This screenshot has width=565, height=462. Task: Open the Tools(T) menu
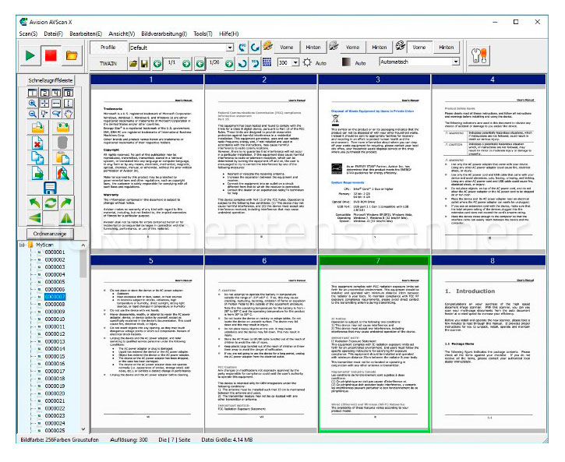tap(203, 34)
